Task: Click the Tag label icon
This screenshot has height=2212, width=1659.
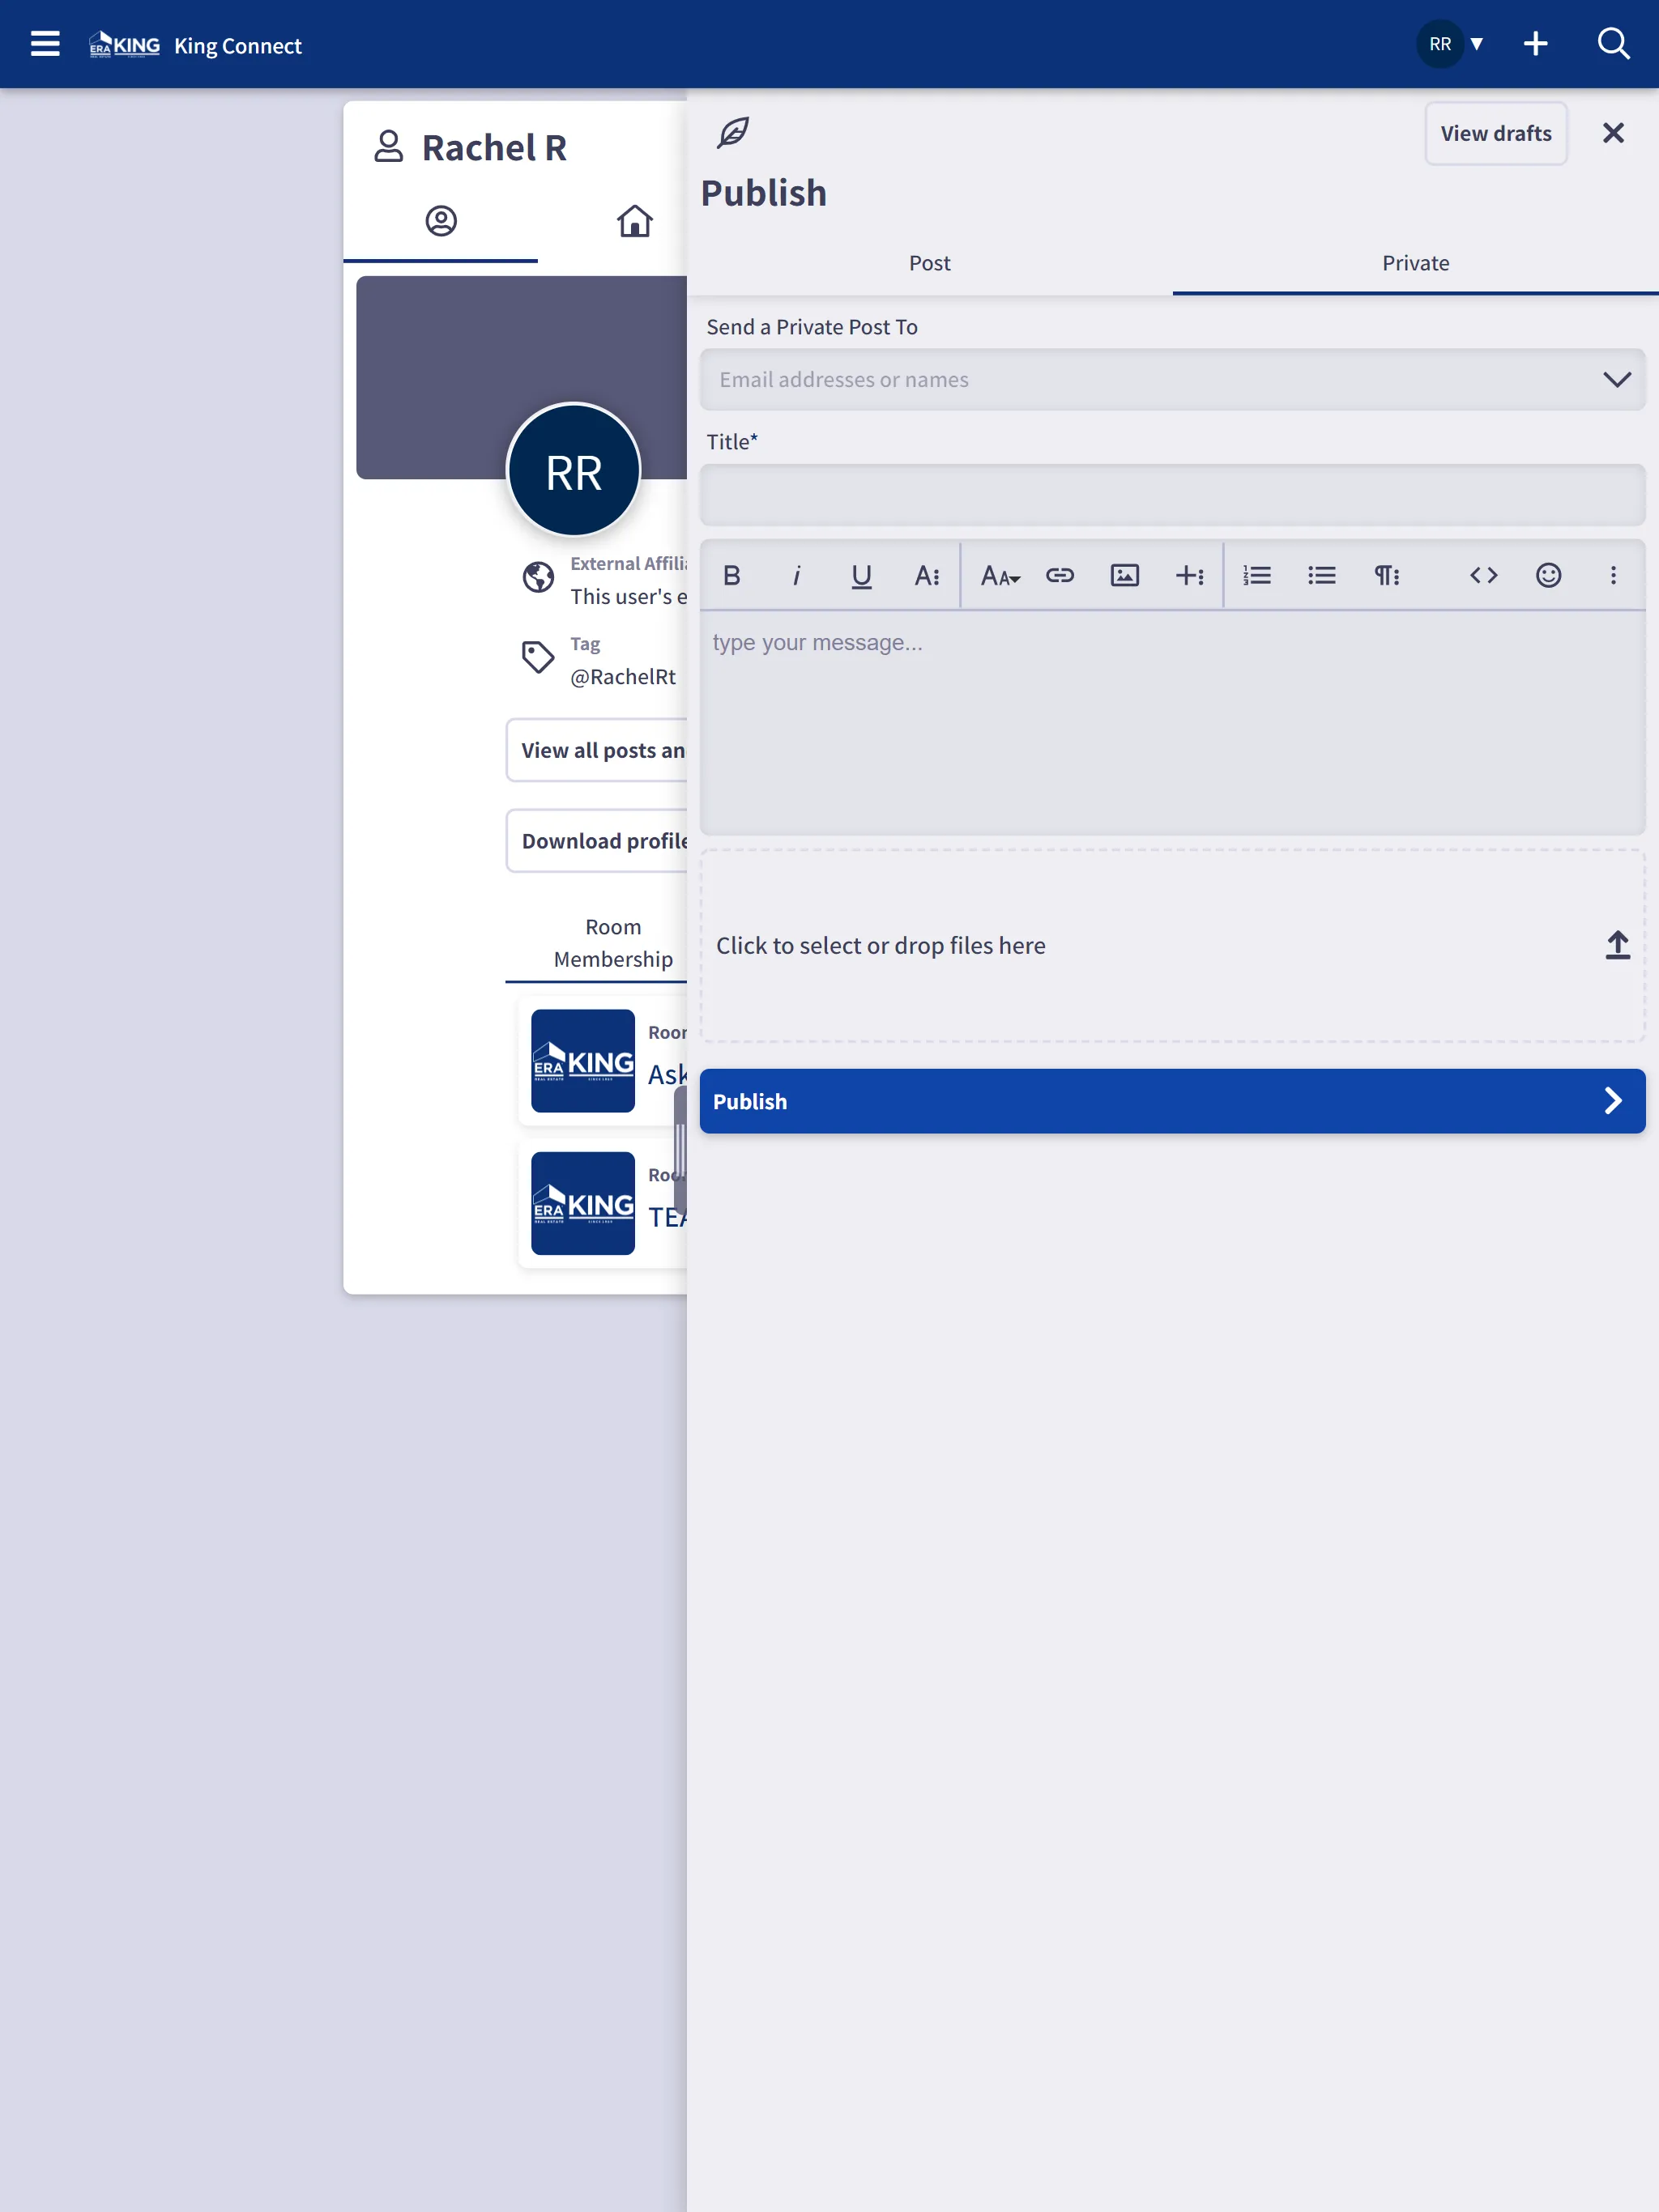Action: 539,657
